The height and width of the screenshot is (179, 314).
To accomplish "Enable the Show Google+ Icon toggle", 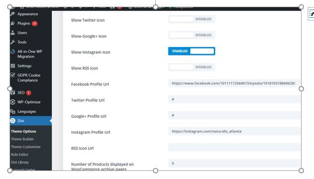I will (192, 35).
